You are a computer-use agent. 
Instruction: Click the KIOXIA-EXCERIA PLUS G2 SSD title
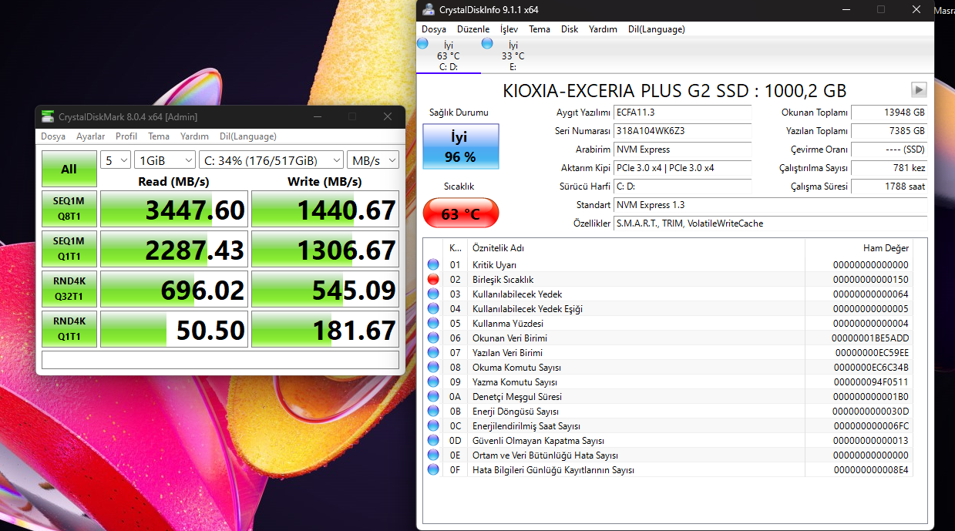(x=674, y=90)
